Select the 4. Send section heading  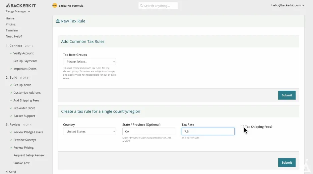point(11,172)
